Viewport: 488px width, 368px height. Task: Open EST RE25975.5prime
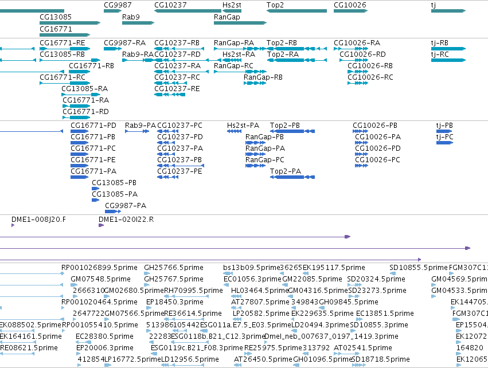coord(274,348)
